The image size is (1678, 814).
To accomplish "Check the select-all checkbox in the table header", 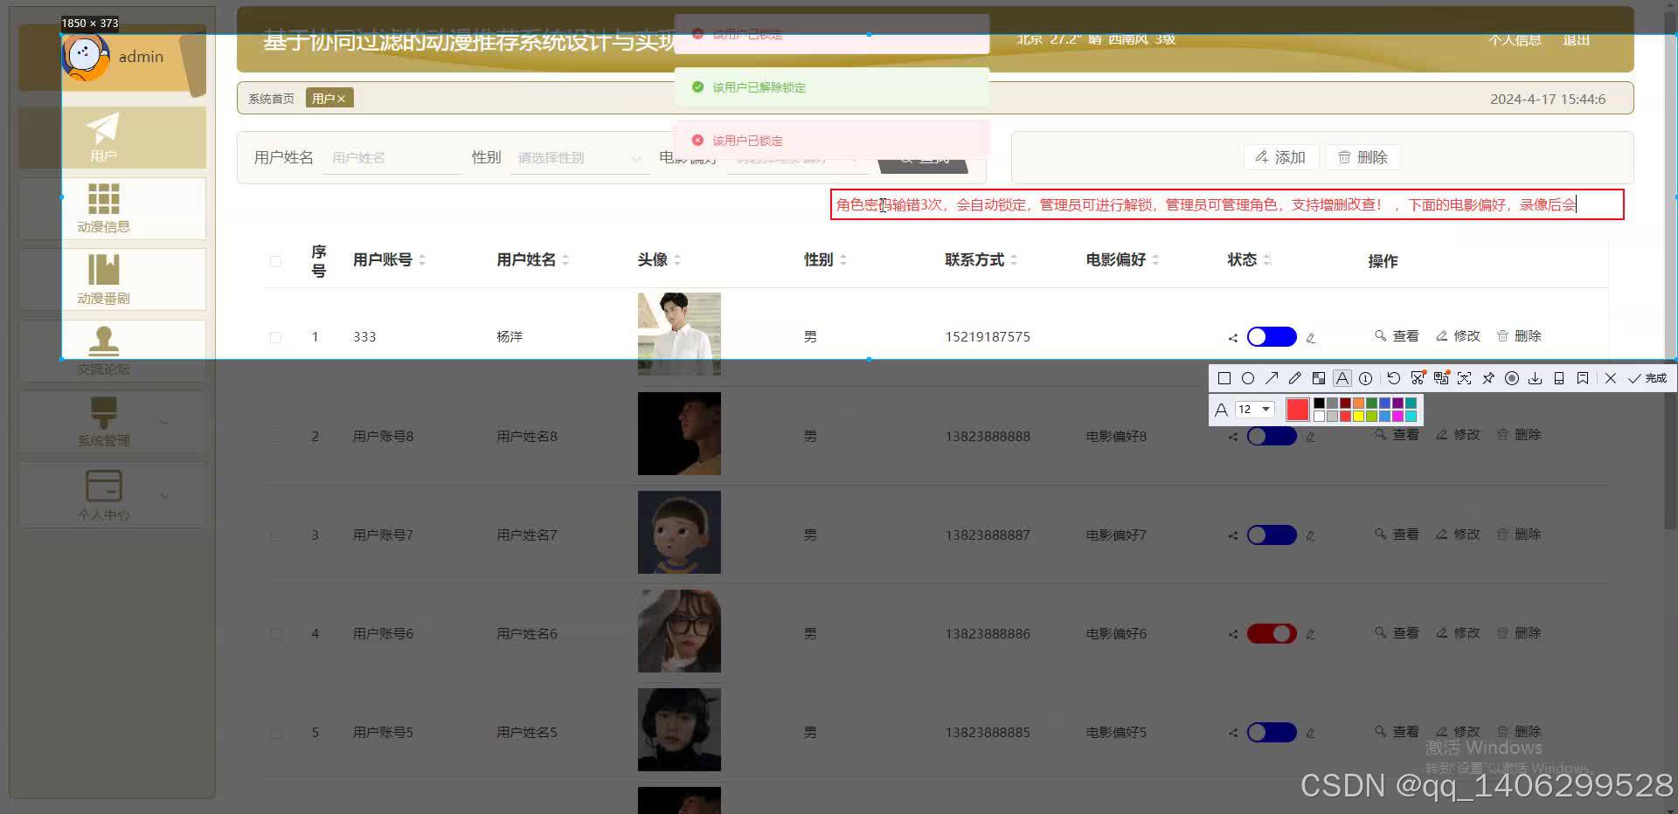I will 275,260.
